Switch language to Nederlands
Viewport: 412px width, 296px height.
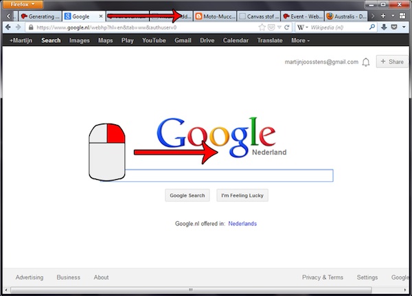coord(242,224)
